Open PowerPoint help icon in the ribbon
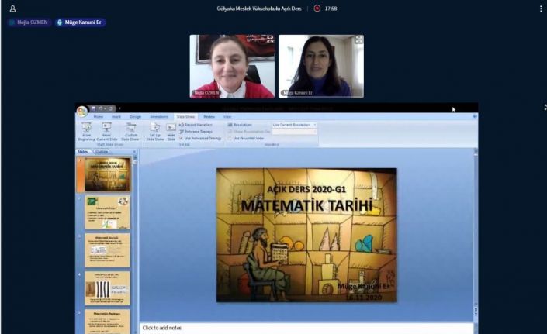Viewport: 547px width, 334px height. [x=474, y=116]
